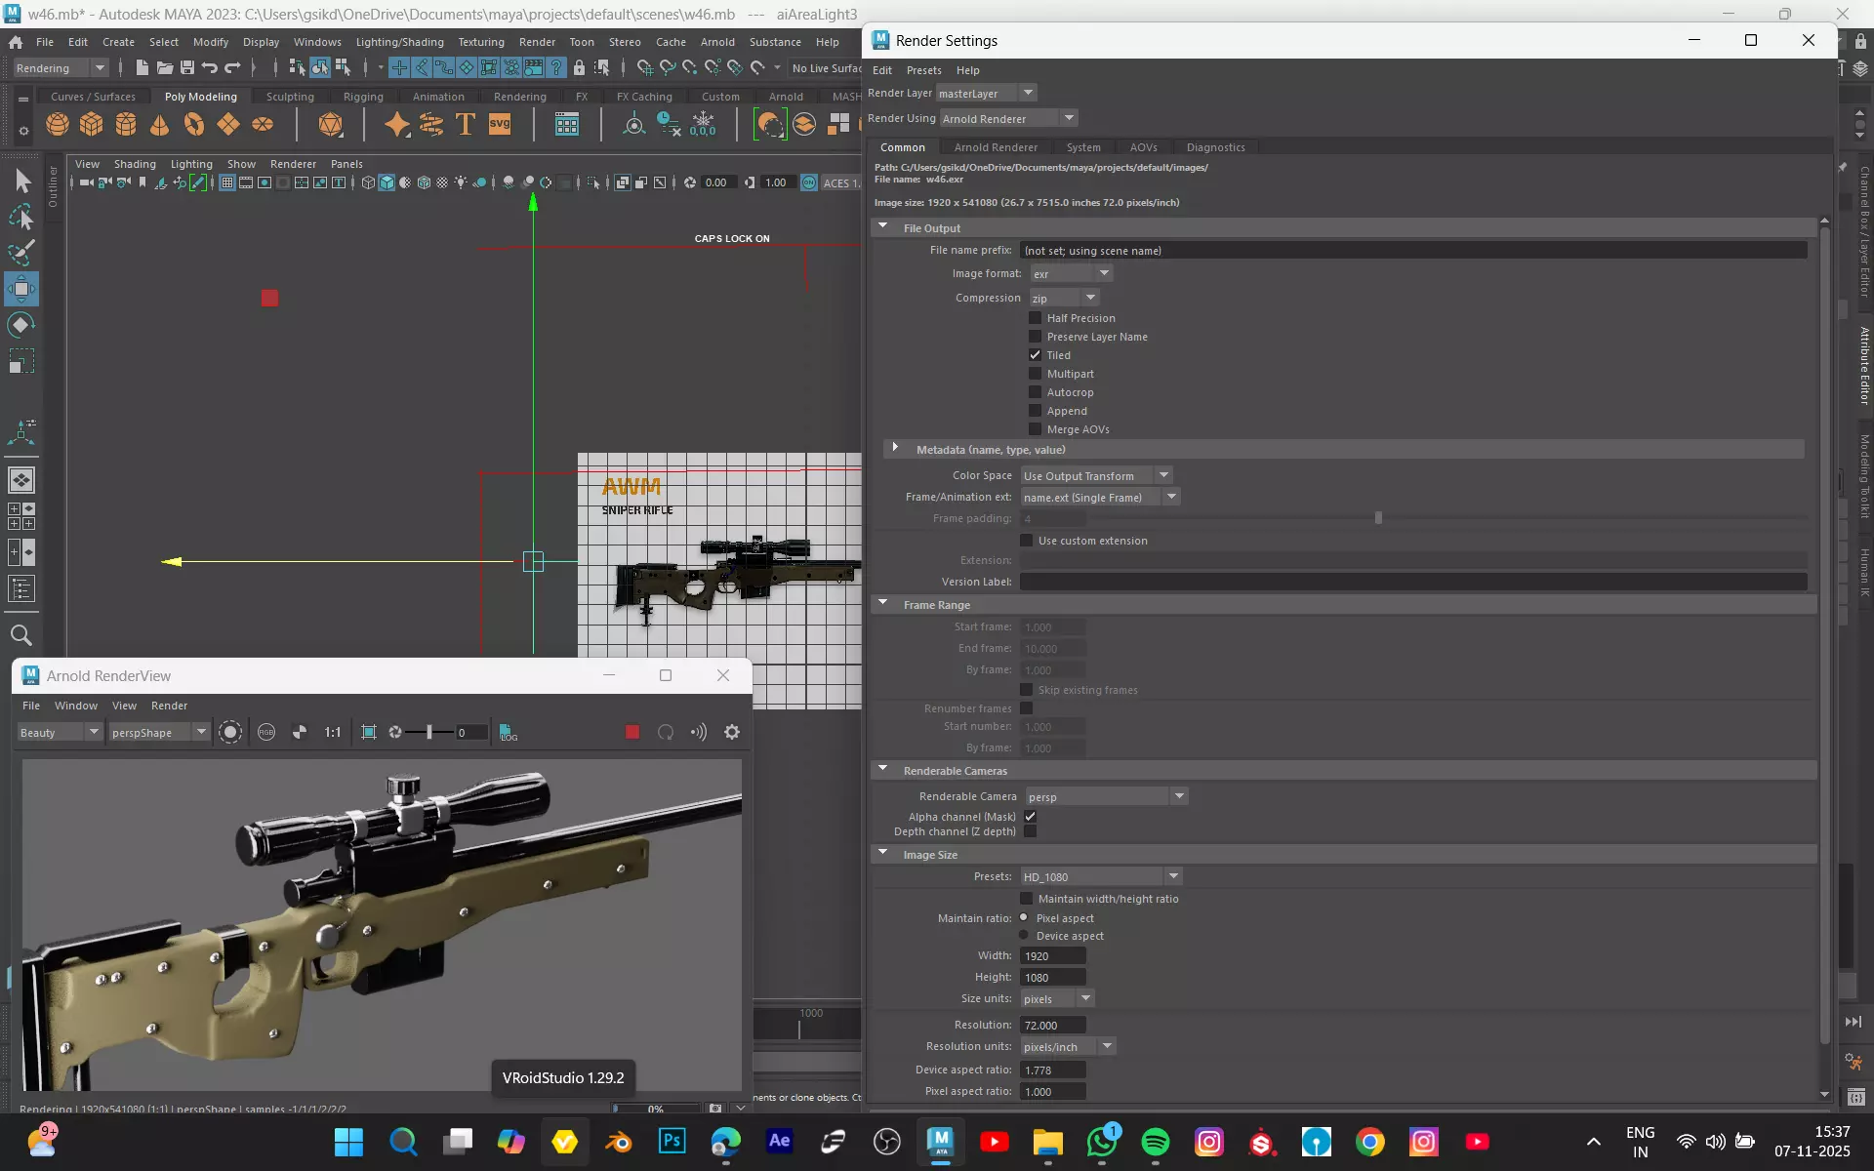Activate the Rotate tool in the toolbox

[x=21, y=325]
